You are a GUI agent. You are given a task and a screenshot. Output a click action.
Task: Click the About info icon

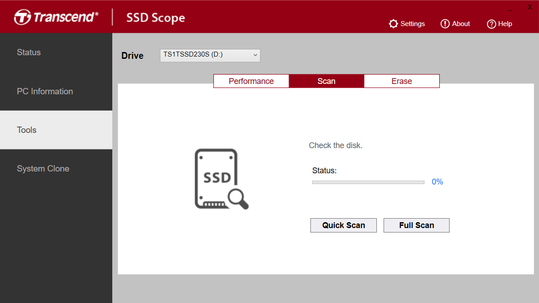tap(445, 24)
